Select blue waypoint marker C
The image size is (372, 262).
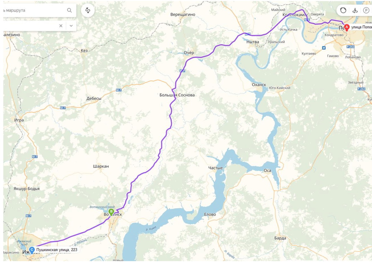tap(32, 250)
